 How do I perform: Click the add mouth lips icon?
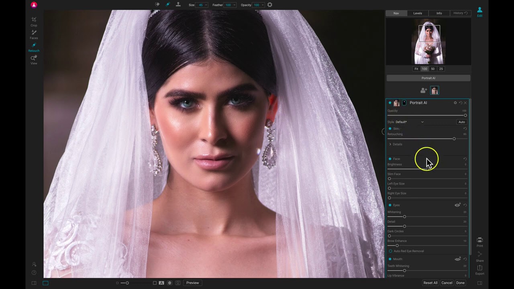tap(457, 259)
